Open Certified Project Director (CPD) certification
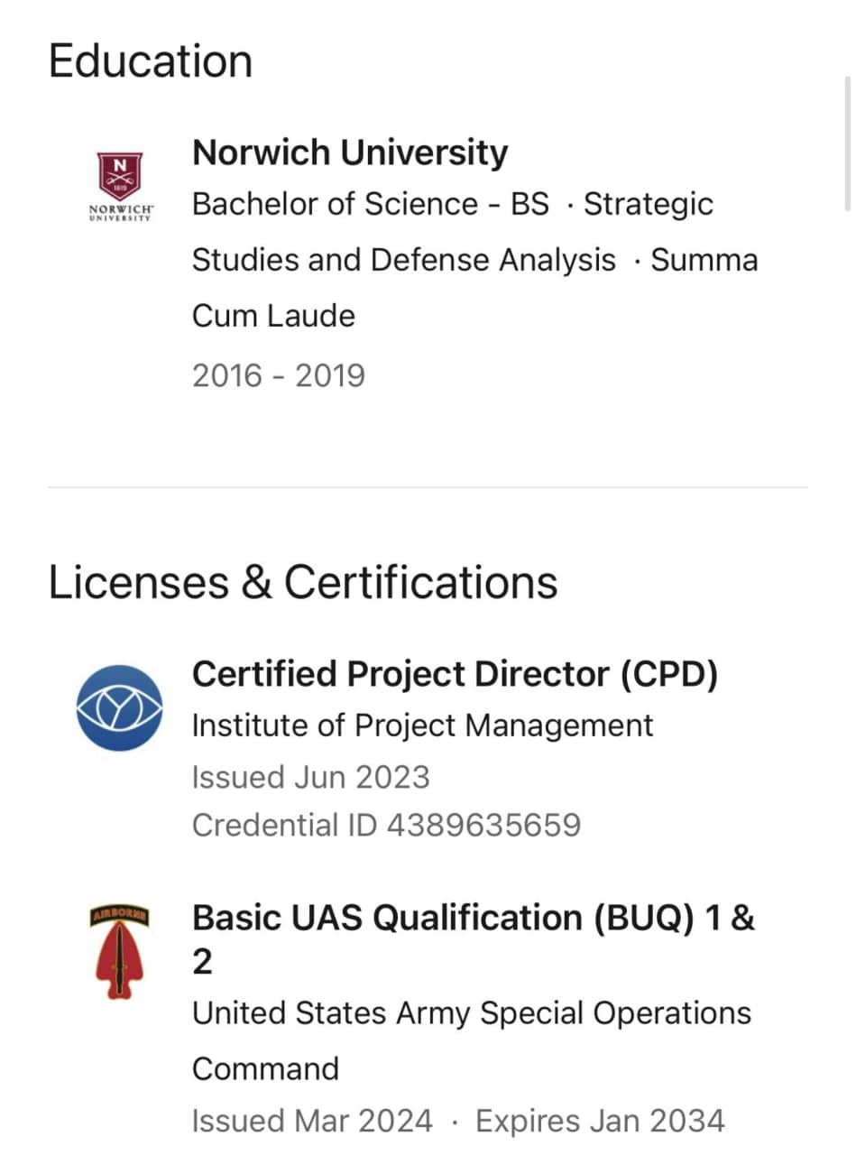Image resolution: width=856 pixels, height=1155 pixels. pos(455,674)
